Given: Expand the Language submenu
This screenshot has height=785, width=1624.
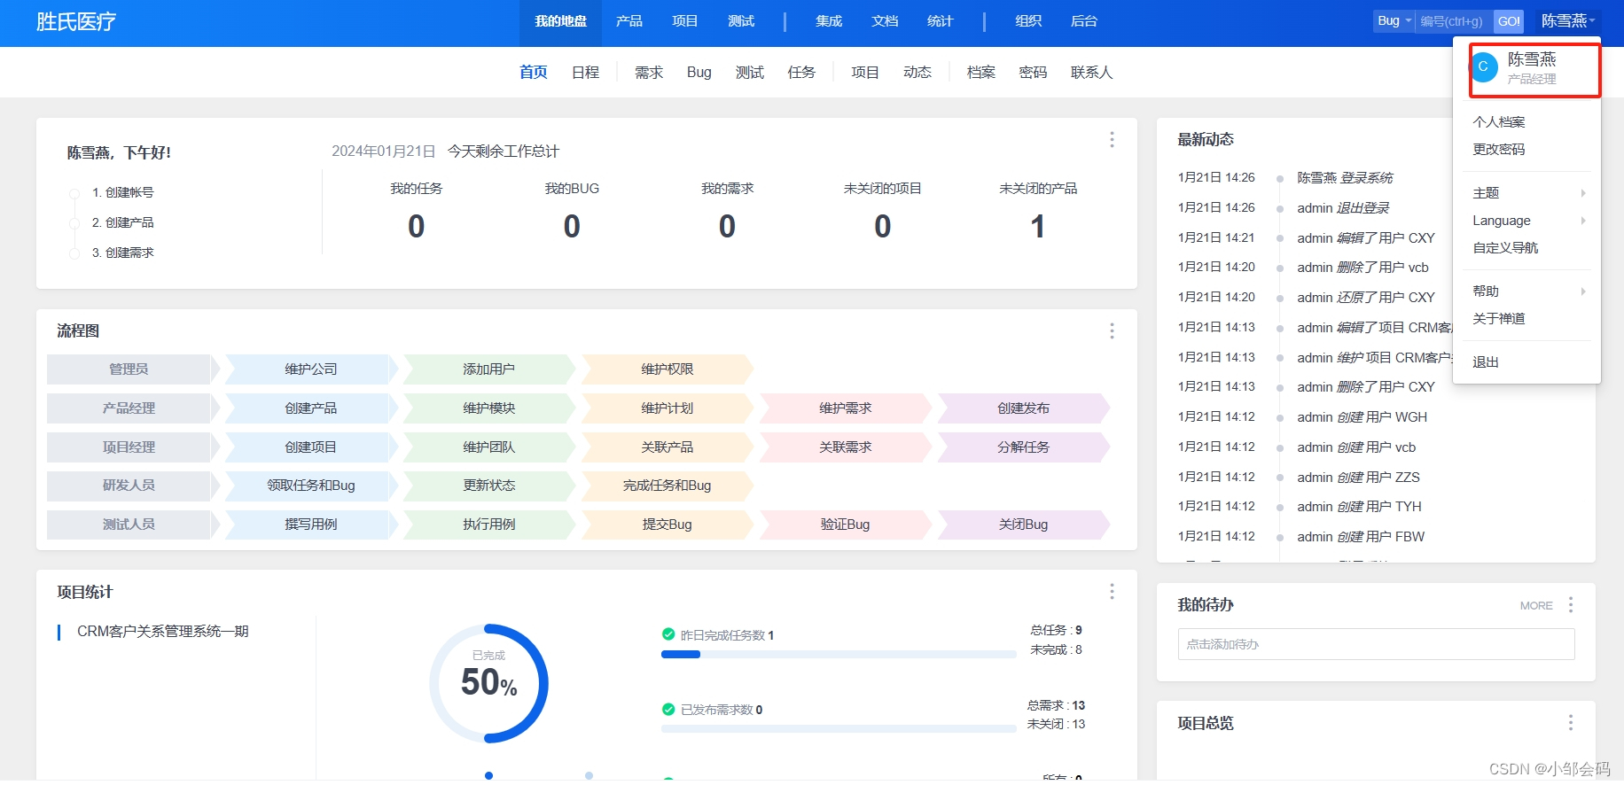Looking at the screenshot, I should point(1528,221).
